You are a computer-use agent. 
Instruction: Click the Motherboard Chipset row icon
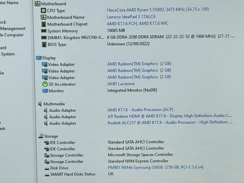click(x=44, y=24)
